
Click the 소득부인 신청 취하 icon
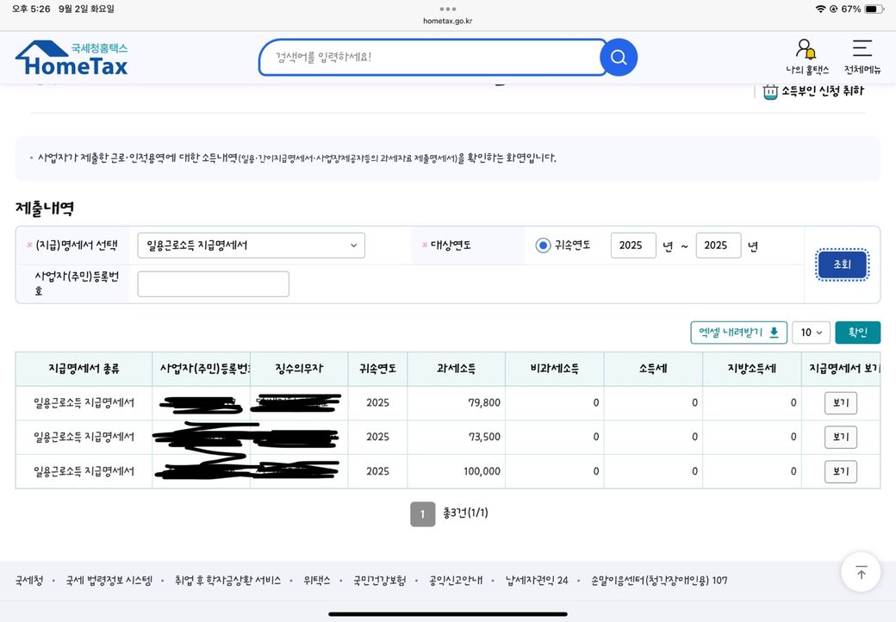click(770, 91)
